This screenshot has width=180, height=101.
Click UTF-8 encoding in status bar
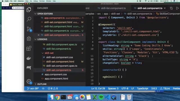coord(125,89)
